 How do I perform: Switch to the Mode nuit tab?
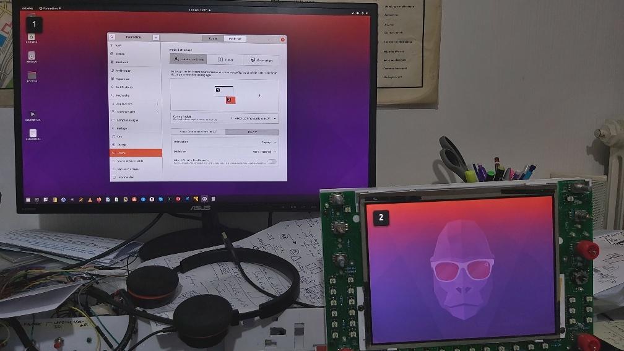coord(235,38)
